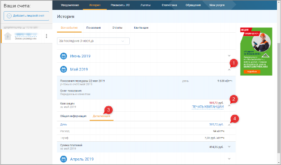Click the 94 кВт*ч Расход value
The height and width of the screenshot is (165, 281).
coord(219,131)
